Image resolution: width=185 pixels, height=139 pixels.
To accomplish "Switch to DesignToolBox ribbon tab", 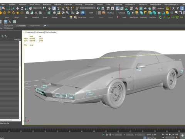I will 35,25.
